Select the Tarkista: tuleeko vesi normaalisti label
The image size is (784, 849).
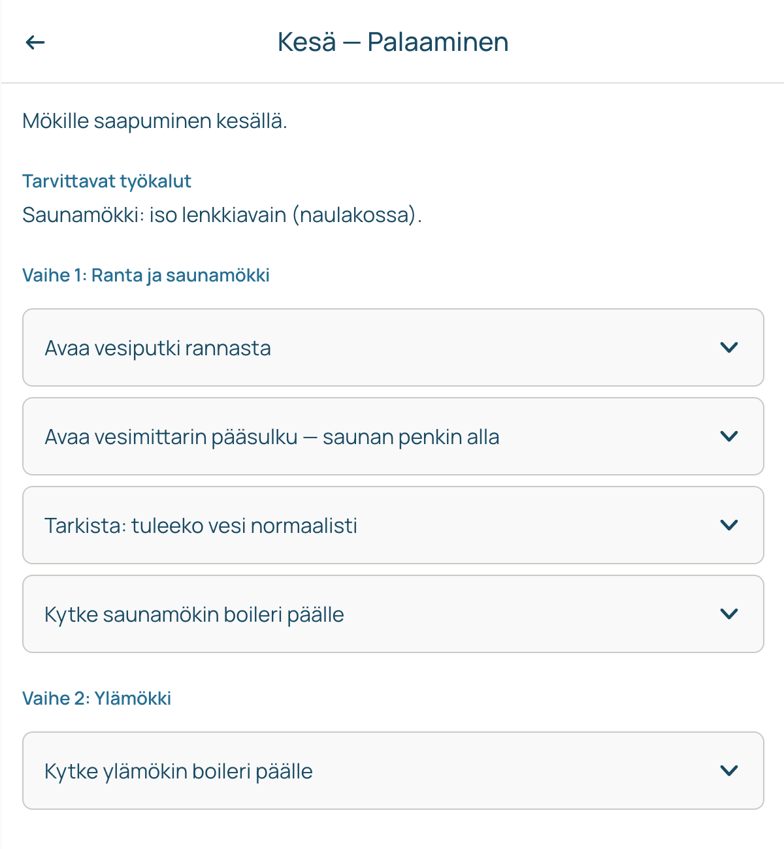pos(201,526)
